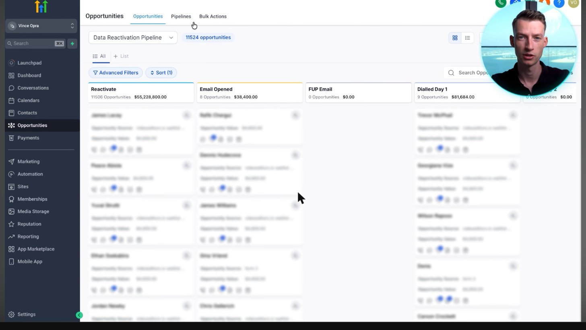Open the Conversations section
The width and height of the screenshot is (586, 330).
click(x=33, y=88)
